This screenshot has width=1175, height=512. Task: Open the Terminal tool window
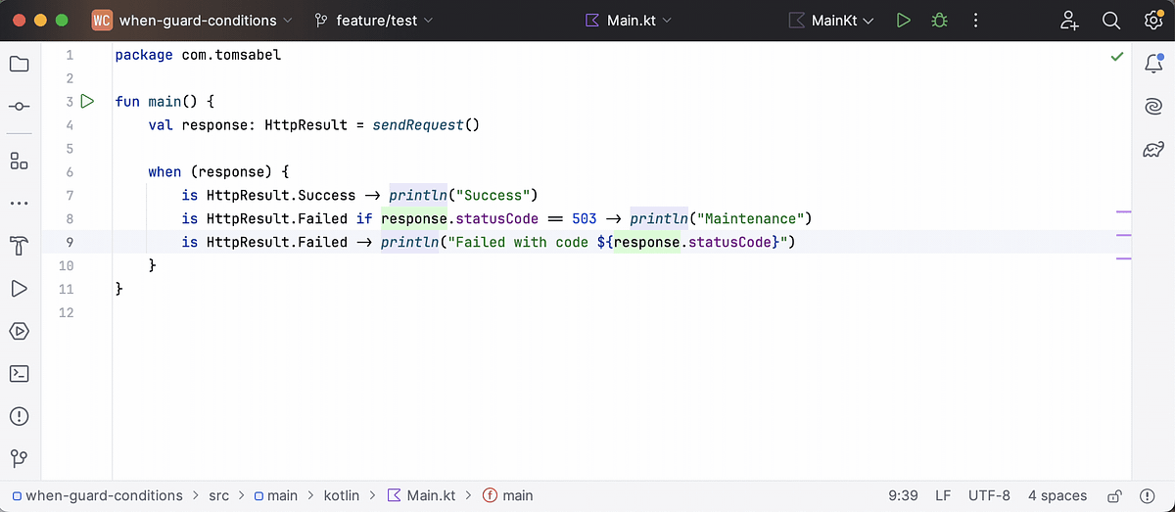[19, 373]
